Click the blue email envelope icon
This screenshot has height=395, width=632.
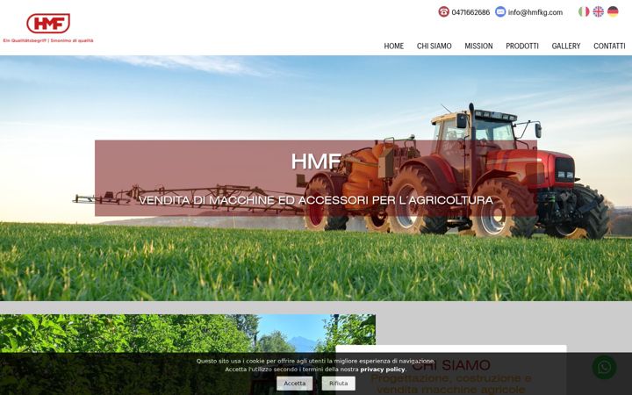pyautogui.click(x=500, y=11)
